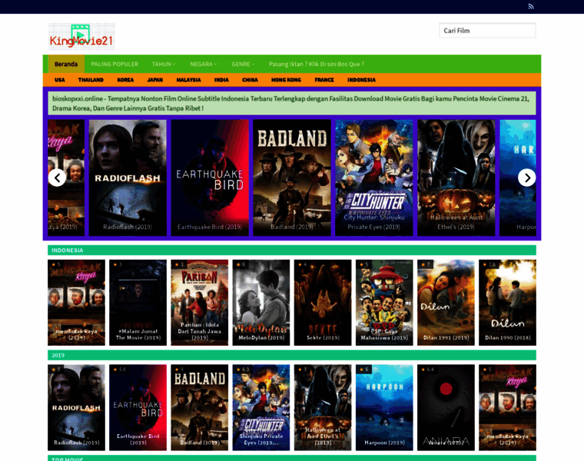The image size is (584, 461).
Task: Open Pariban Idola Dari Tanah Jawa
Action: coord(200,303)
